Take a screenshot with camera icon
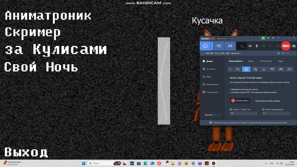297x167 pixels. pyautogui.click(x=294, y=46)
